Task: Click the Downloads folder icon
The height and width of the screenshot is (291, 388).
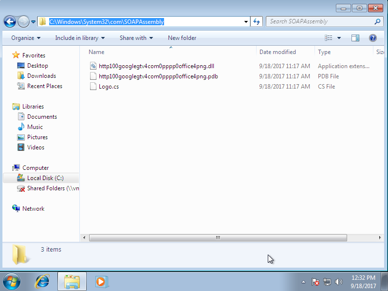Action: [x=21, y=75]
